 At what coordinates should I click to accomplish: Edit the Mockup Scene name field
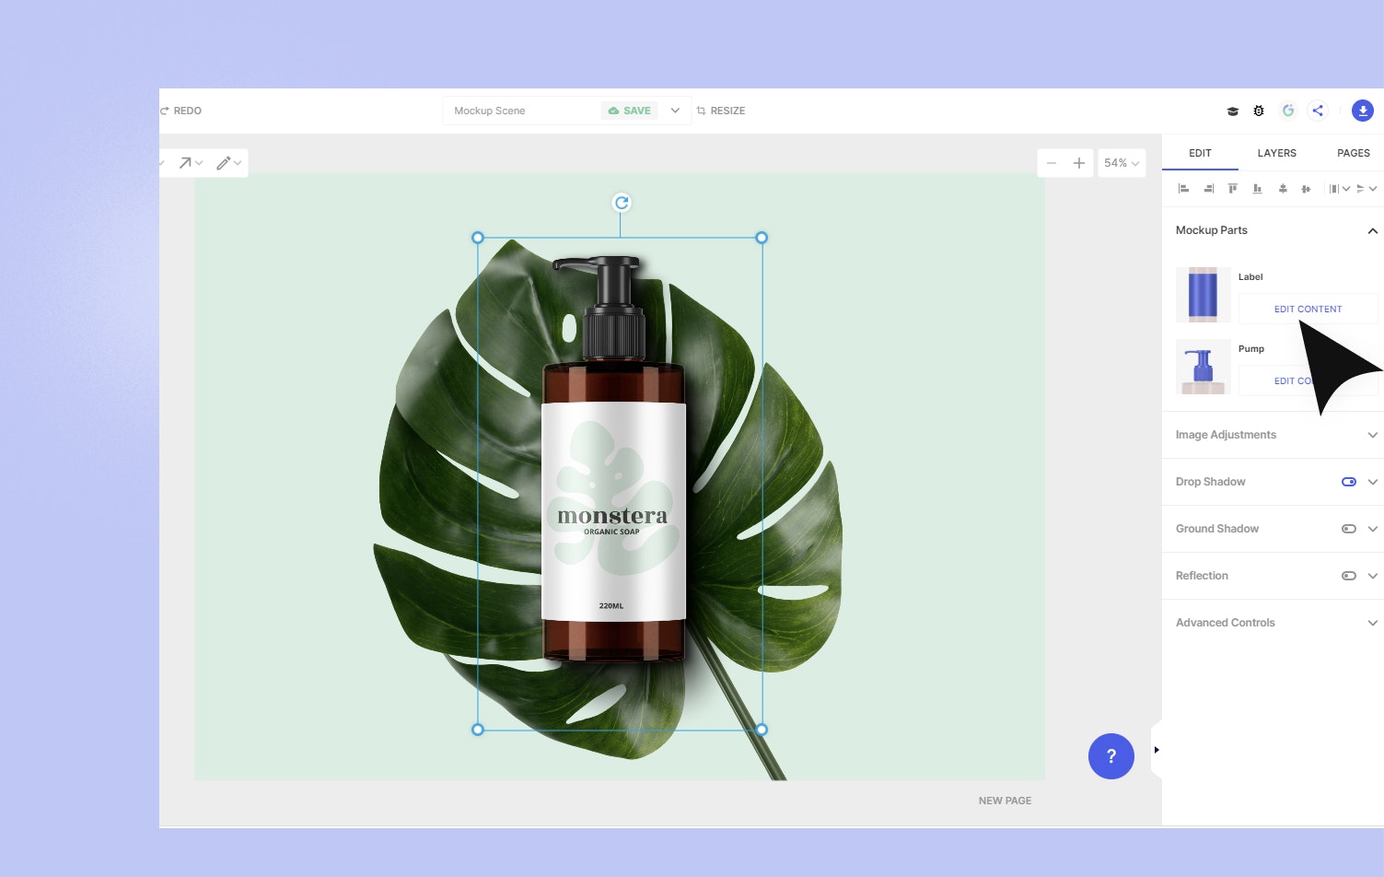point(520,111)
